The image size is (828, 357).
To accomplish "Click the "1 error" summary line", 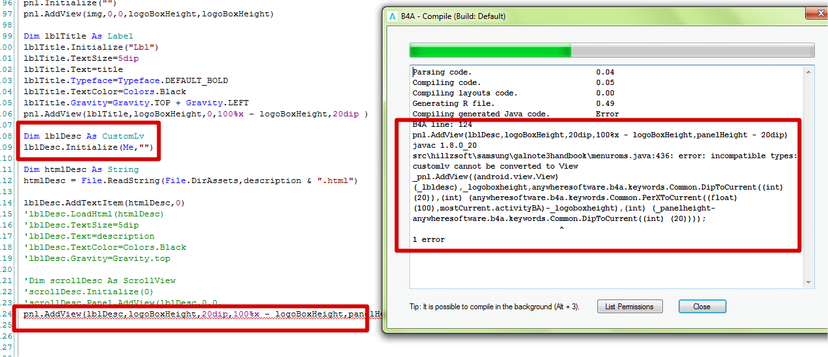I will (x=428, y=239).
